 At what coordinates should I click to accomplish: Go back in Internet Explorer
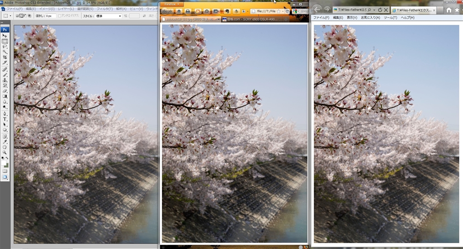coord(317,10)
